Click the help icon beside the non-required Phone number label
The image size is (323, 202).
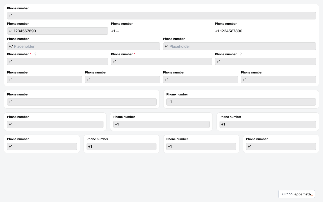click(x=241, y=54)
